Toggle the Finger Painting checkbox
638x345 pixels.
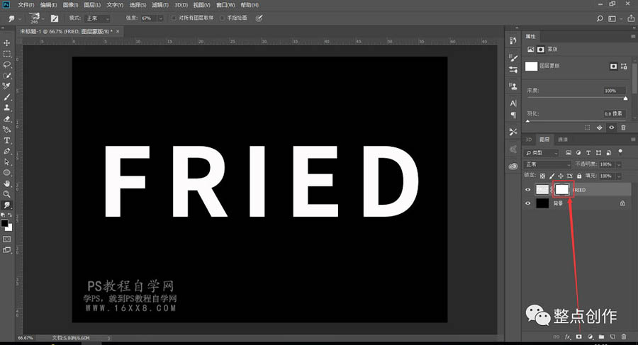pyautogui.click(x=222, y=18)
